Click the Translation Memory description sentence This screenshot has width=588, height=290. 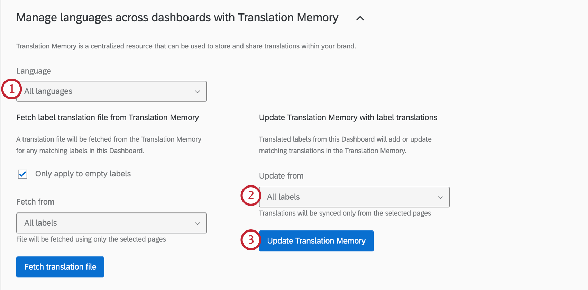click(x=186, y=46)
